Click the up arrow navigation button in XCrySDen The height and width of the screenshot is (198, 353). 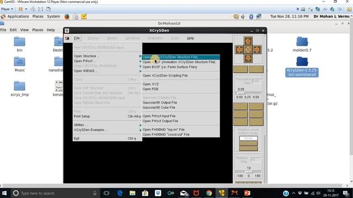[x=248, y=41]
